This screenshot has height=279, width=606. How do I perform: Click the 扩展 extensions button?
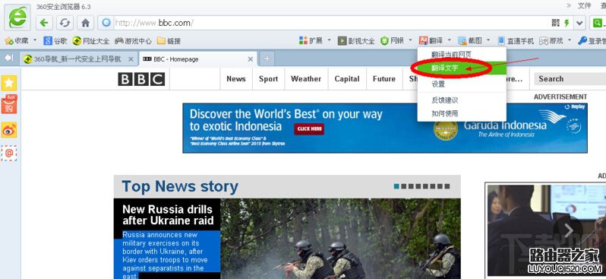tap(311, 40)
